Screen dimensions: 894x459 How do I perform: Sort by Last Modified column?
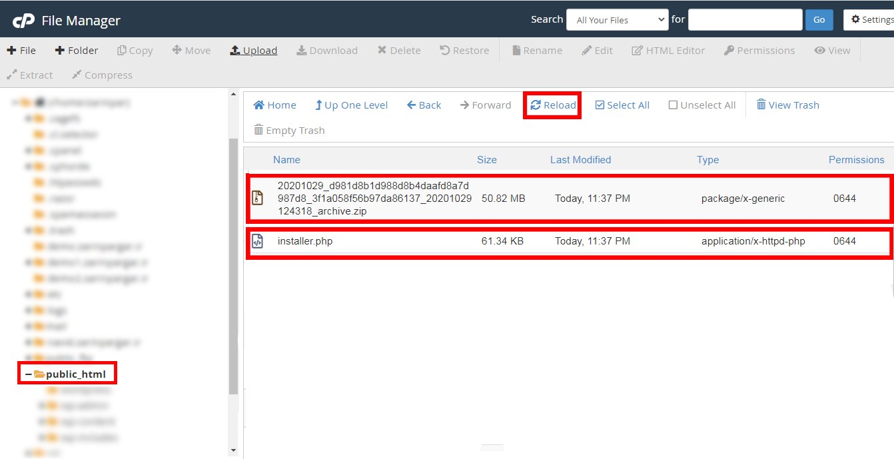click(x=580, y=160)
